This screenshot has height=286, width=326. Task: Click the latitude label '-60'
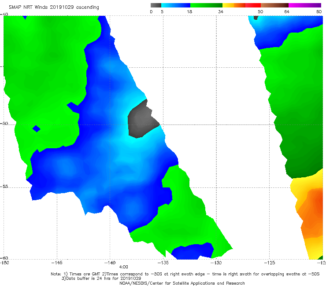coord(4,258)
